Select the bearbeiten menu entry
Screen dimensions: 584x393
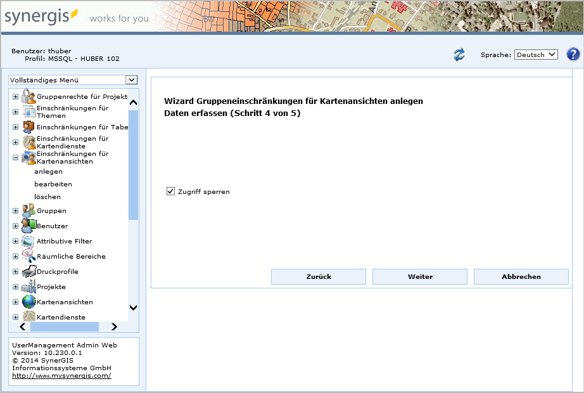[x=53, y=184]
